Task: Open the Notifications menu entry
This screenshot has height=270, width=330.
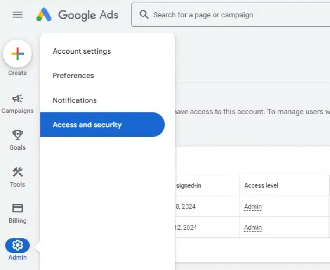Action: [74, 100]
